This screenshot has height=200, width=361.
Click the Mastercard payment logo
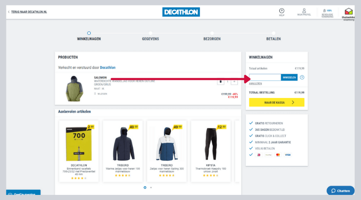coord(278,155)
